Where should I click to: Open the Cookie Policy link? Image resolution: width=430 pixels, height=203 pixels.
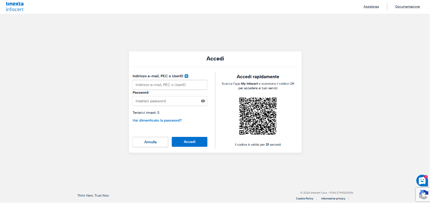(305, 199)
